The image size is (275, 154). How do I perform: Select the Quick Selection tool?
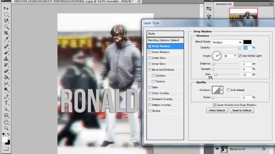(6, 27)
